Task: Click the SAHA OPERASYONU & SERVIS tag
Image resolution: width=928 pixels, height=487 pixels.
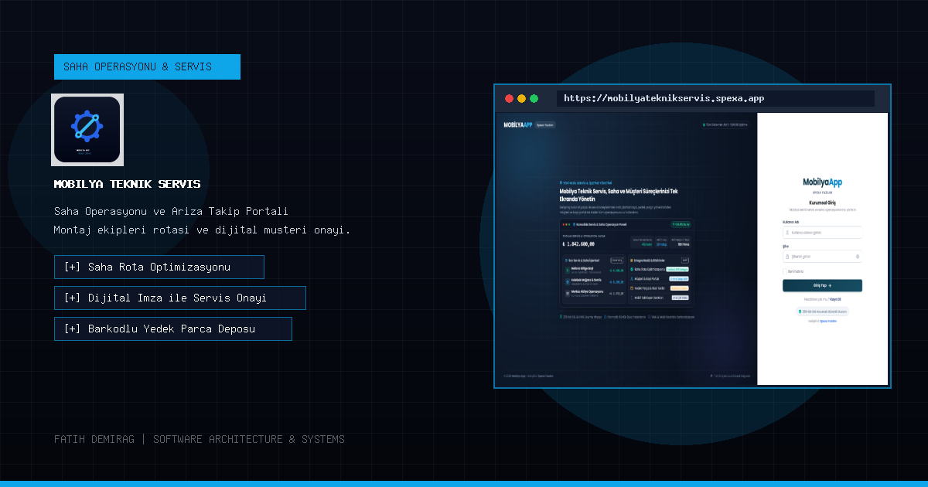Action: pyautogui.click(x=147, y=66)
